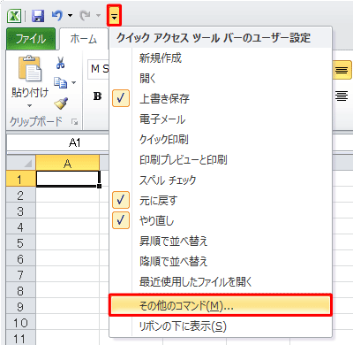Enable 印刷プレビューと印刷 option
Viewport: 353px width, 345px height.
pyautogui.click(x=221, y=159)
